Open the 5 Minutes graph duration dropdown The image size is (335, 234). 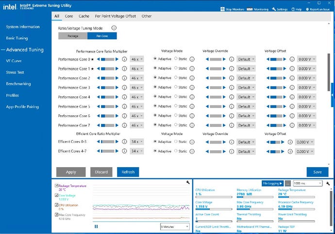(x=175, y=227)
